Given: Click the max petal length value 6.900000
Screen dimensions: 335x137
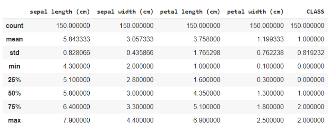Looking at the screenshot, I should click(x=207, y=120).
